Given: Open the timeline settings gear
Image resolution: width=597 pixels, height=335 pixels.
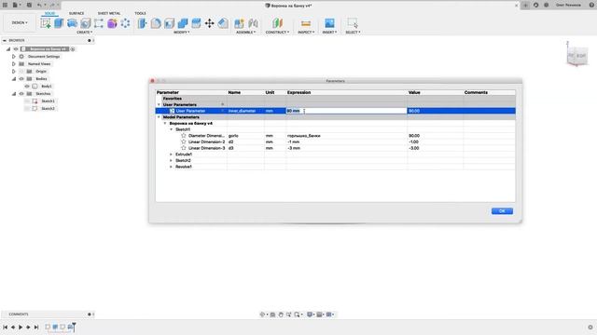Looking at the screenshot, I should click(590, 327).
